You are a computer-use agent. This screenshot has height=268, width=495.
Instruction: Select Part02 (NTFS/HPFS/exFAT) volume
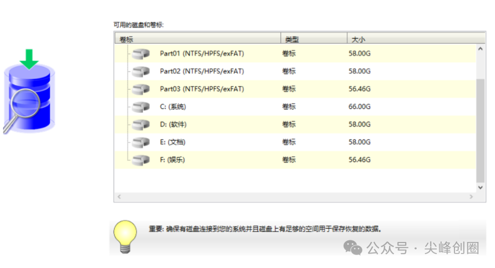click(295, 71)
